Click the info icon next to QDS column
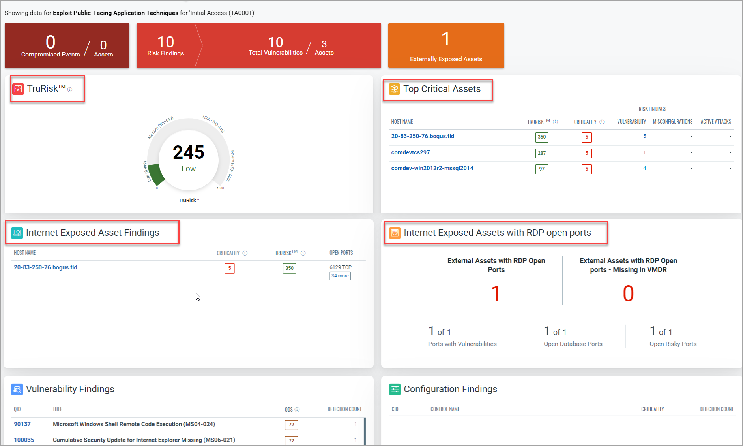Viewport: 743px width, 446px height. 297,410
